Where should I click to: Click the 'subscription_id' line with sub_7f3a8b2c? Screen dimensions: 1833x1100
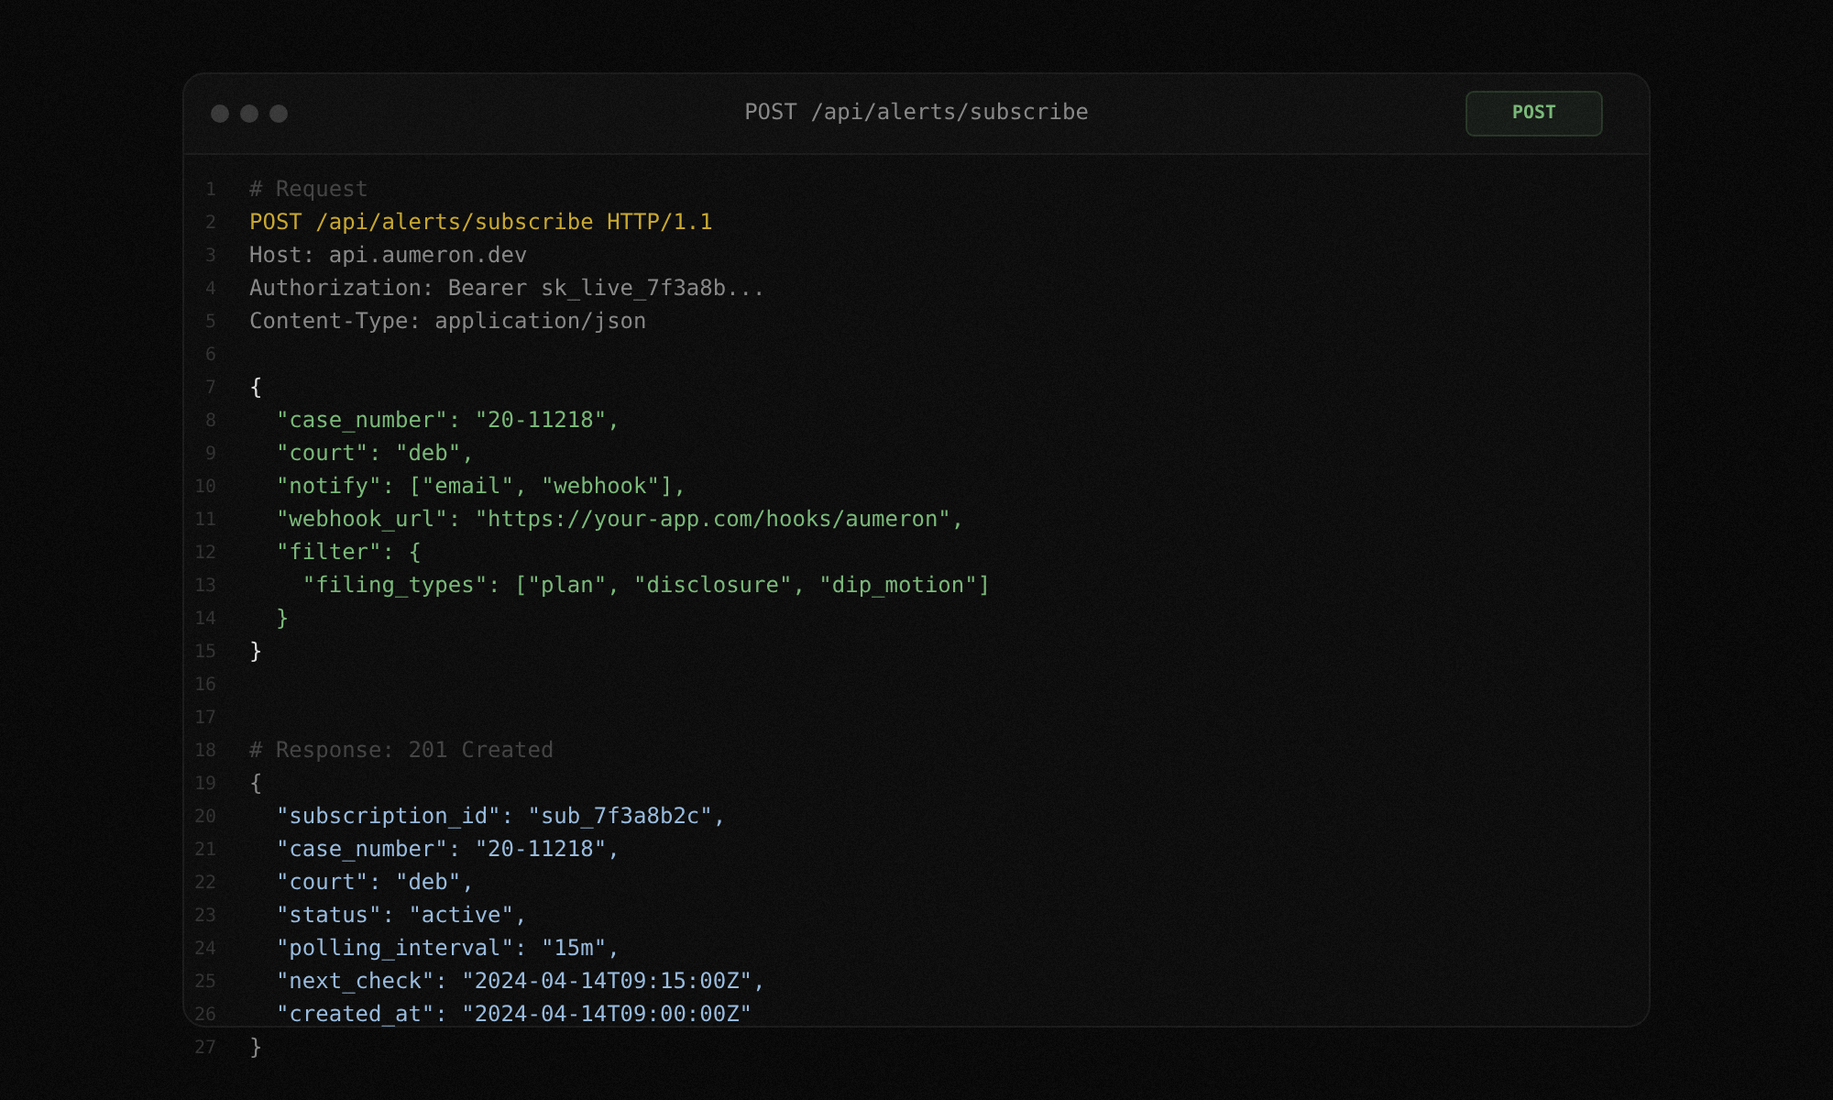(x=500, y=816)
